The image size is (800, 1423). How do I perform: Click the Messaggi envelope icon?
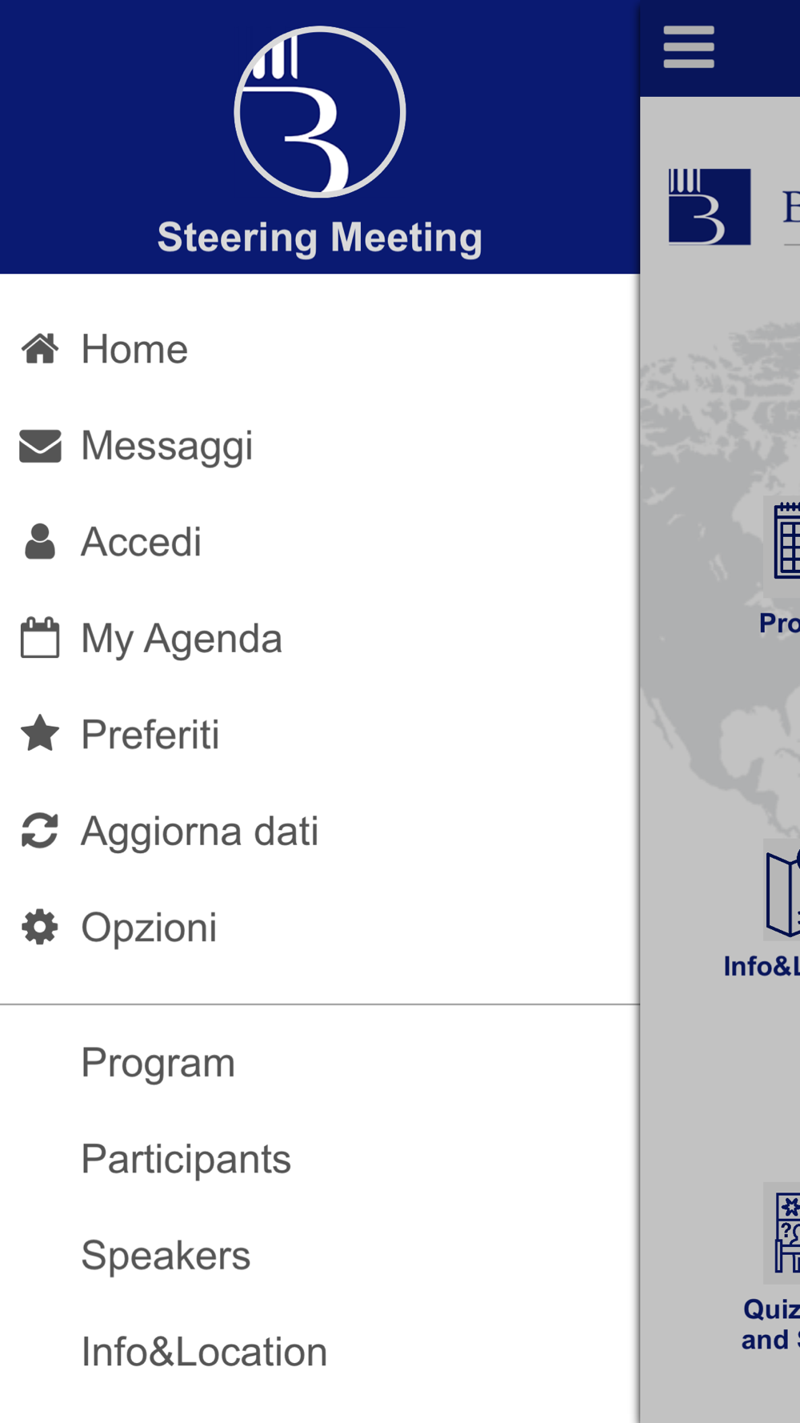click(x=40, y=447)
